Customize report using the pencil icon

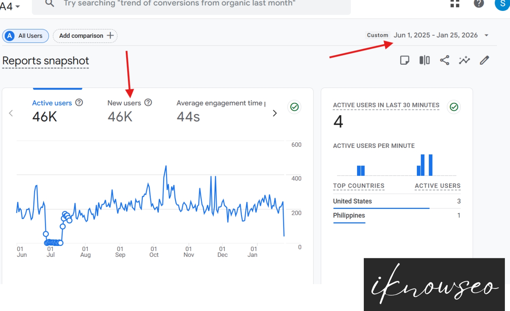pyautogui.click(x=485, y=60)
